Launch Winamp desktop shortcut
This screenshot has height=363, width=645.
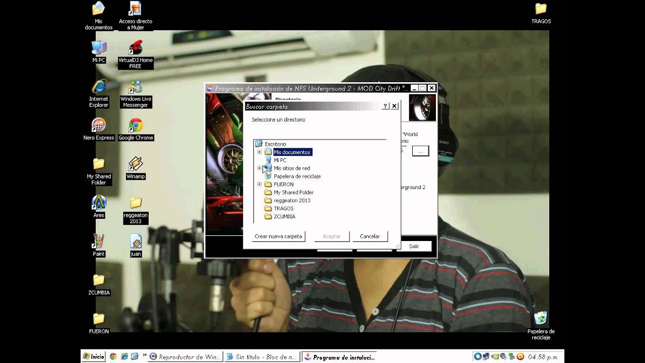tap(136, 168)
